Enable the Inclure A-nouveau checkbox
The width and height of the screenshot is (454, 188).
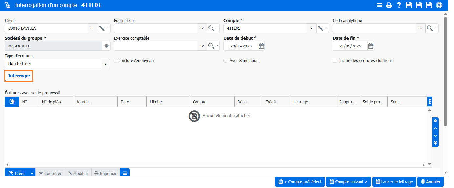tap(116, 61)
